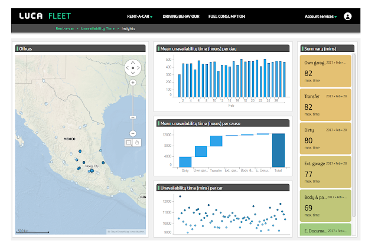Zoom out with the map minus button
The height and width of the screenshot is (243, 378).
click(x=132, y=133)
